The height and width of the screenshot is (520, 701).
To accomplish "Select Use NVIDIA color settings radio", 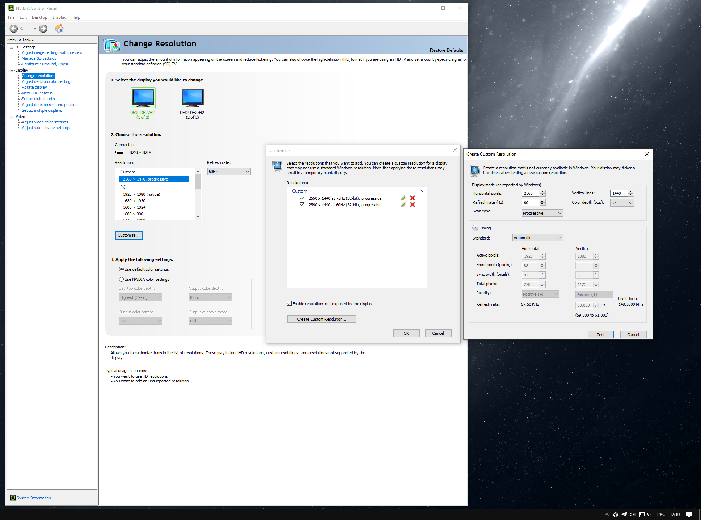I will [x=122, y=279].
